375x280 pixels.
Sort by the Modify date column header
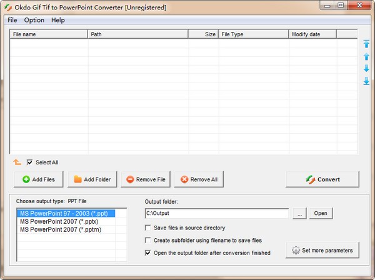pos(313,34)
